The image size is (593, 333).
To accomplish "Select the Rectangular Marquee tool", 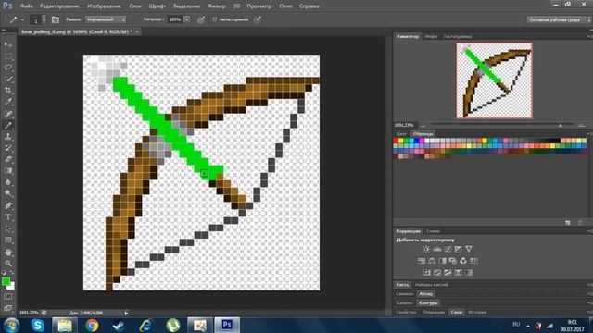I will tap(8, 56).
